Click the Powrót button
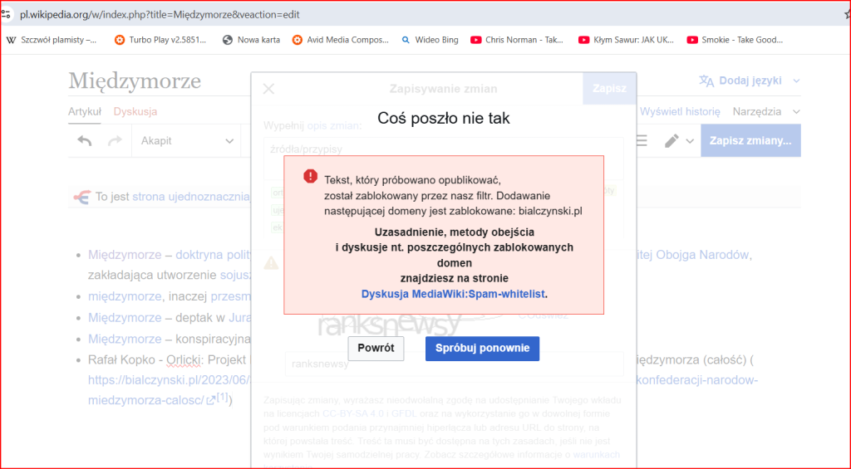 [376, 348]
